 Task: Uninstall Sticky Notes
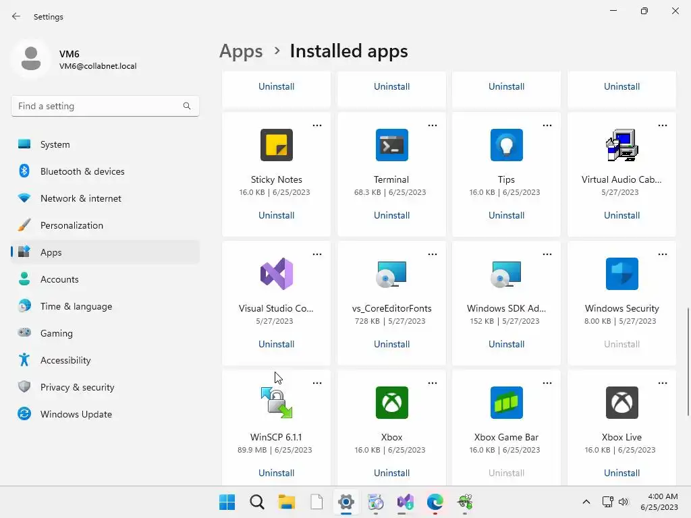(x=276, y=215)
